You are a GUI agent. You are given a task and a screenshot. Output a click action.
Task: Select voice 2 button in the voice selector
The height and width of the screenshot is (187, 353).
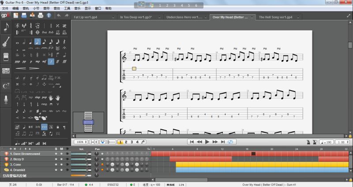pos(126,142)
